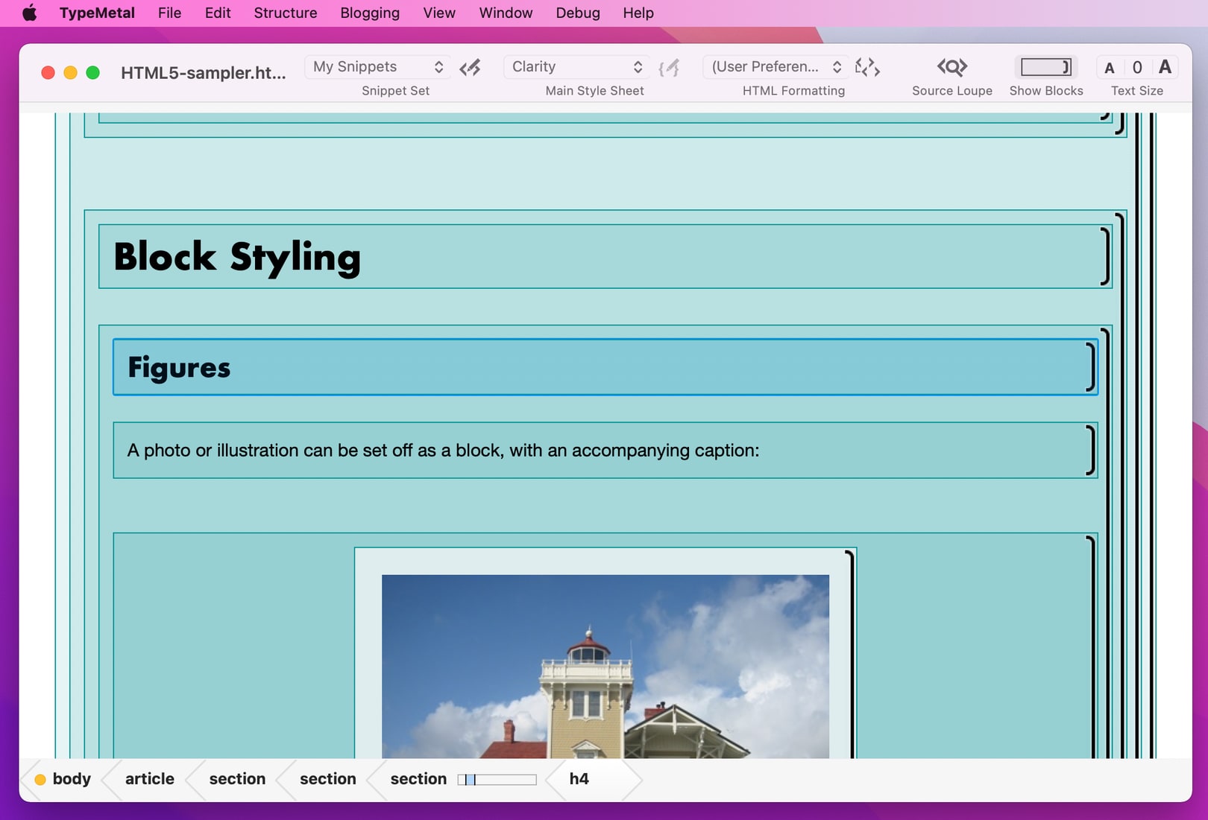
Task: Click the Main Style Sheet label
Action: pos(595,91)
